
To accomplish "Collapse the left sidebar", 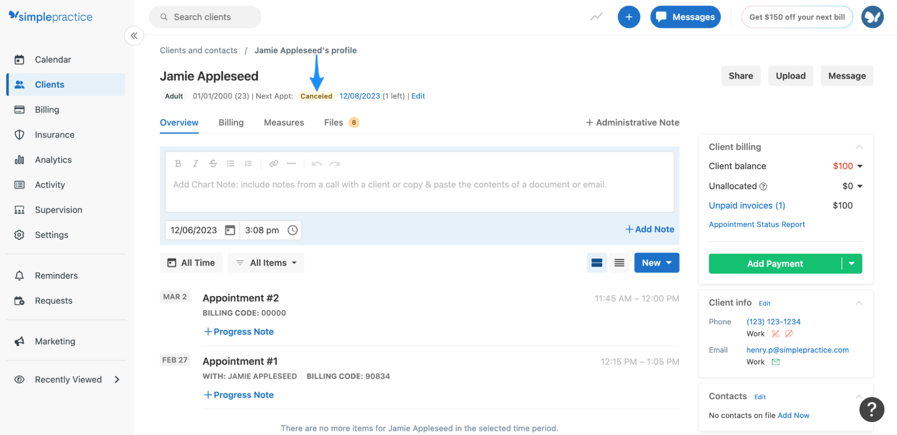I will point(134,35).
